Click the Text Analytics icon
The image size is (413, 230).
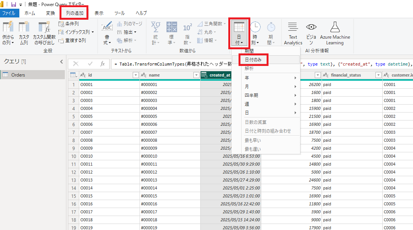293,27
